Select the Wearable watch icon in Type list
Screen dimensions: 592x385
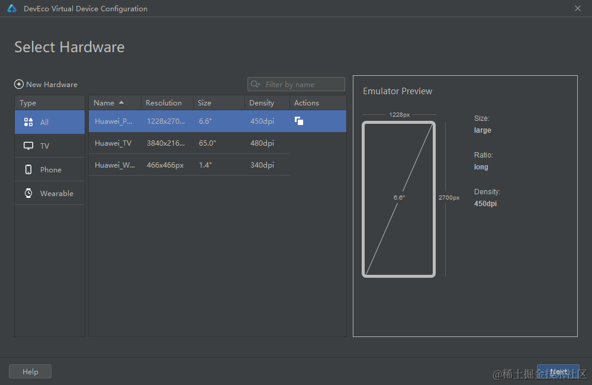28,193
